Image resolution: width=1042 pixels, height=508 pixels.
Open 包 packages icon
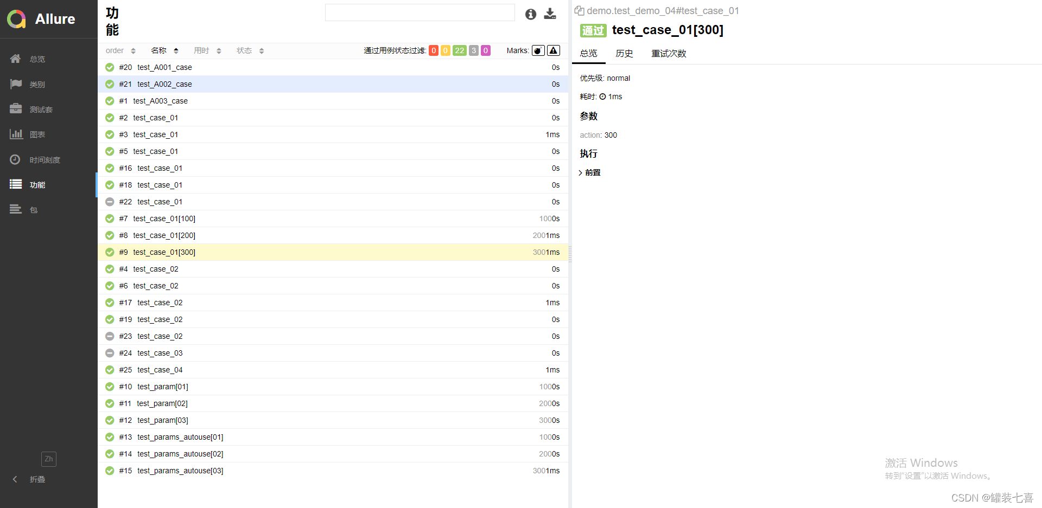[16, 209]
